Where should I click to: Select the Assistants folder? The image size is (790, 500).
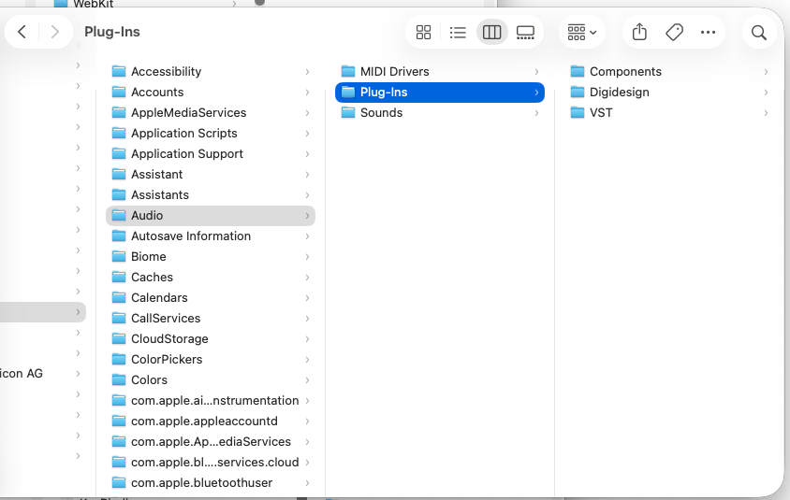point(210,195)
